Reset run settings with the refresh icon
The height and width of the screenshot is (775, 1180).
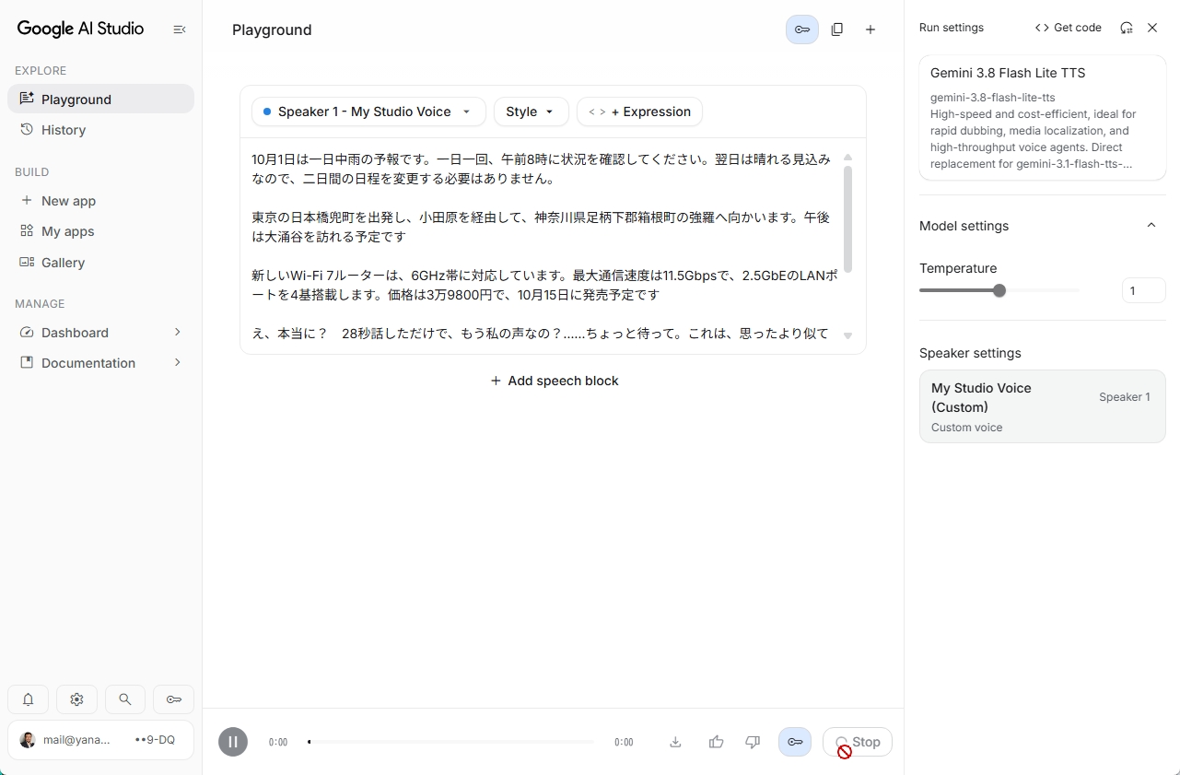point(1127,28)
